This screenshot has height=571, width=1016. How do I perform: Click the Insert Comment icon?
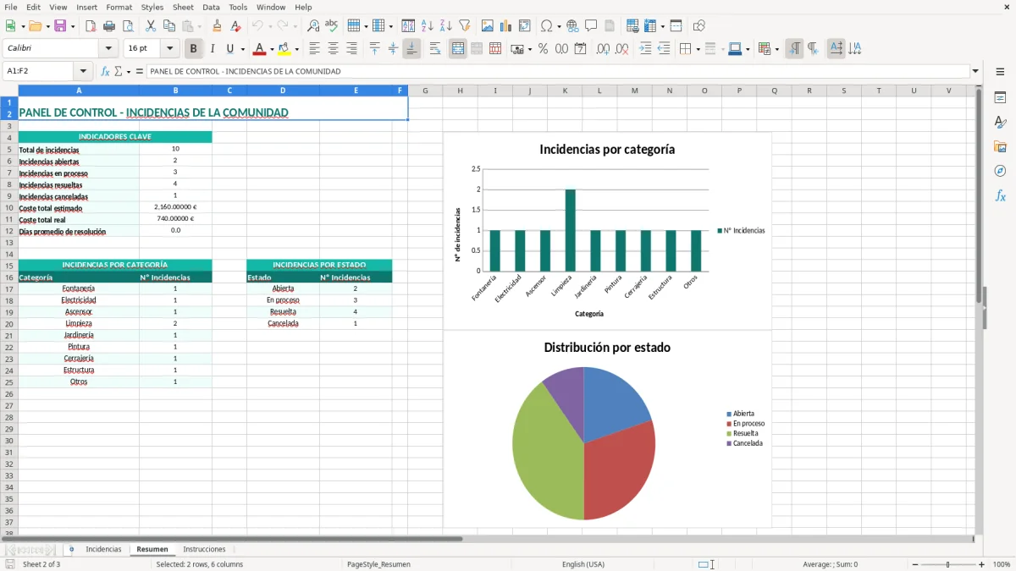[591, 26]
